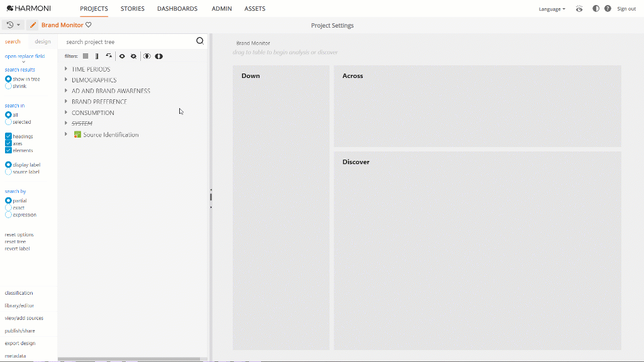Open the STORIES menu
The height and width of the screenshot is (362, 644).
tap(132, 9)
